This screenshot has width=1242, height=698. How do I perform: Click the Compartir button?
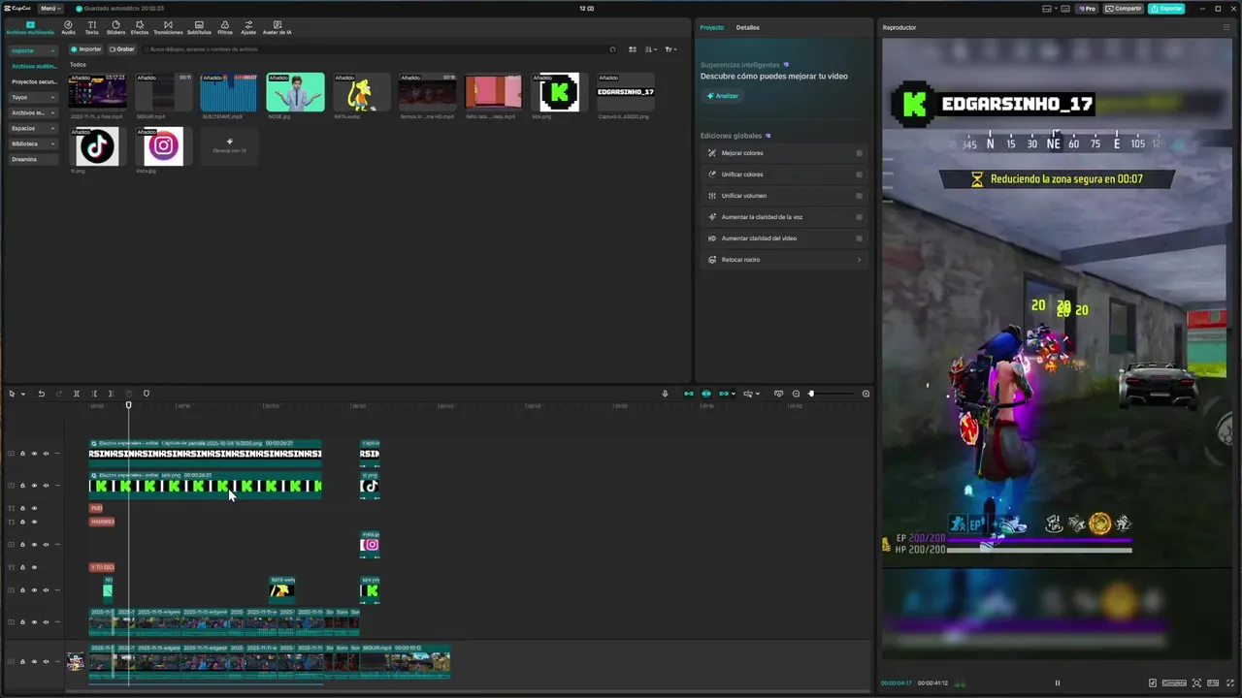pos(1124,9)
